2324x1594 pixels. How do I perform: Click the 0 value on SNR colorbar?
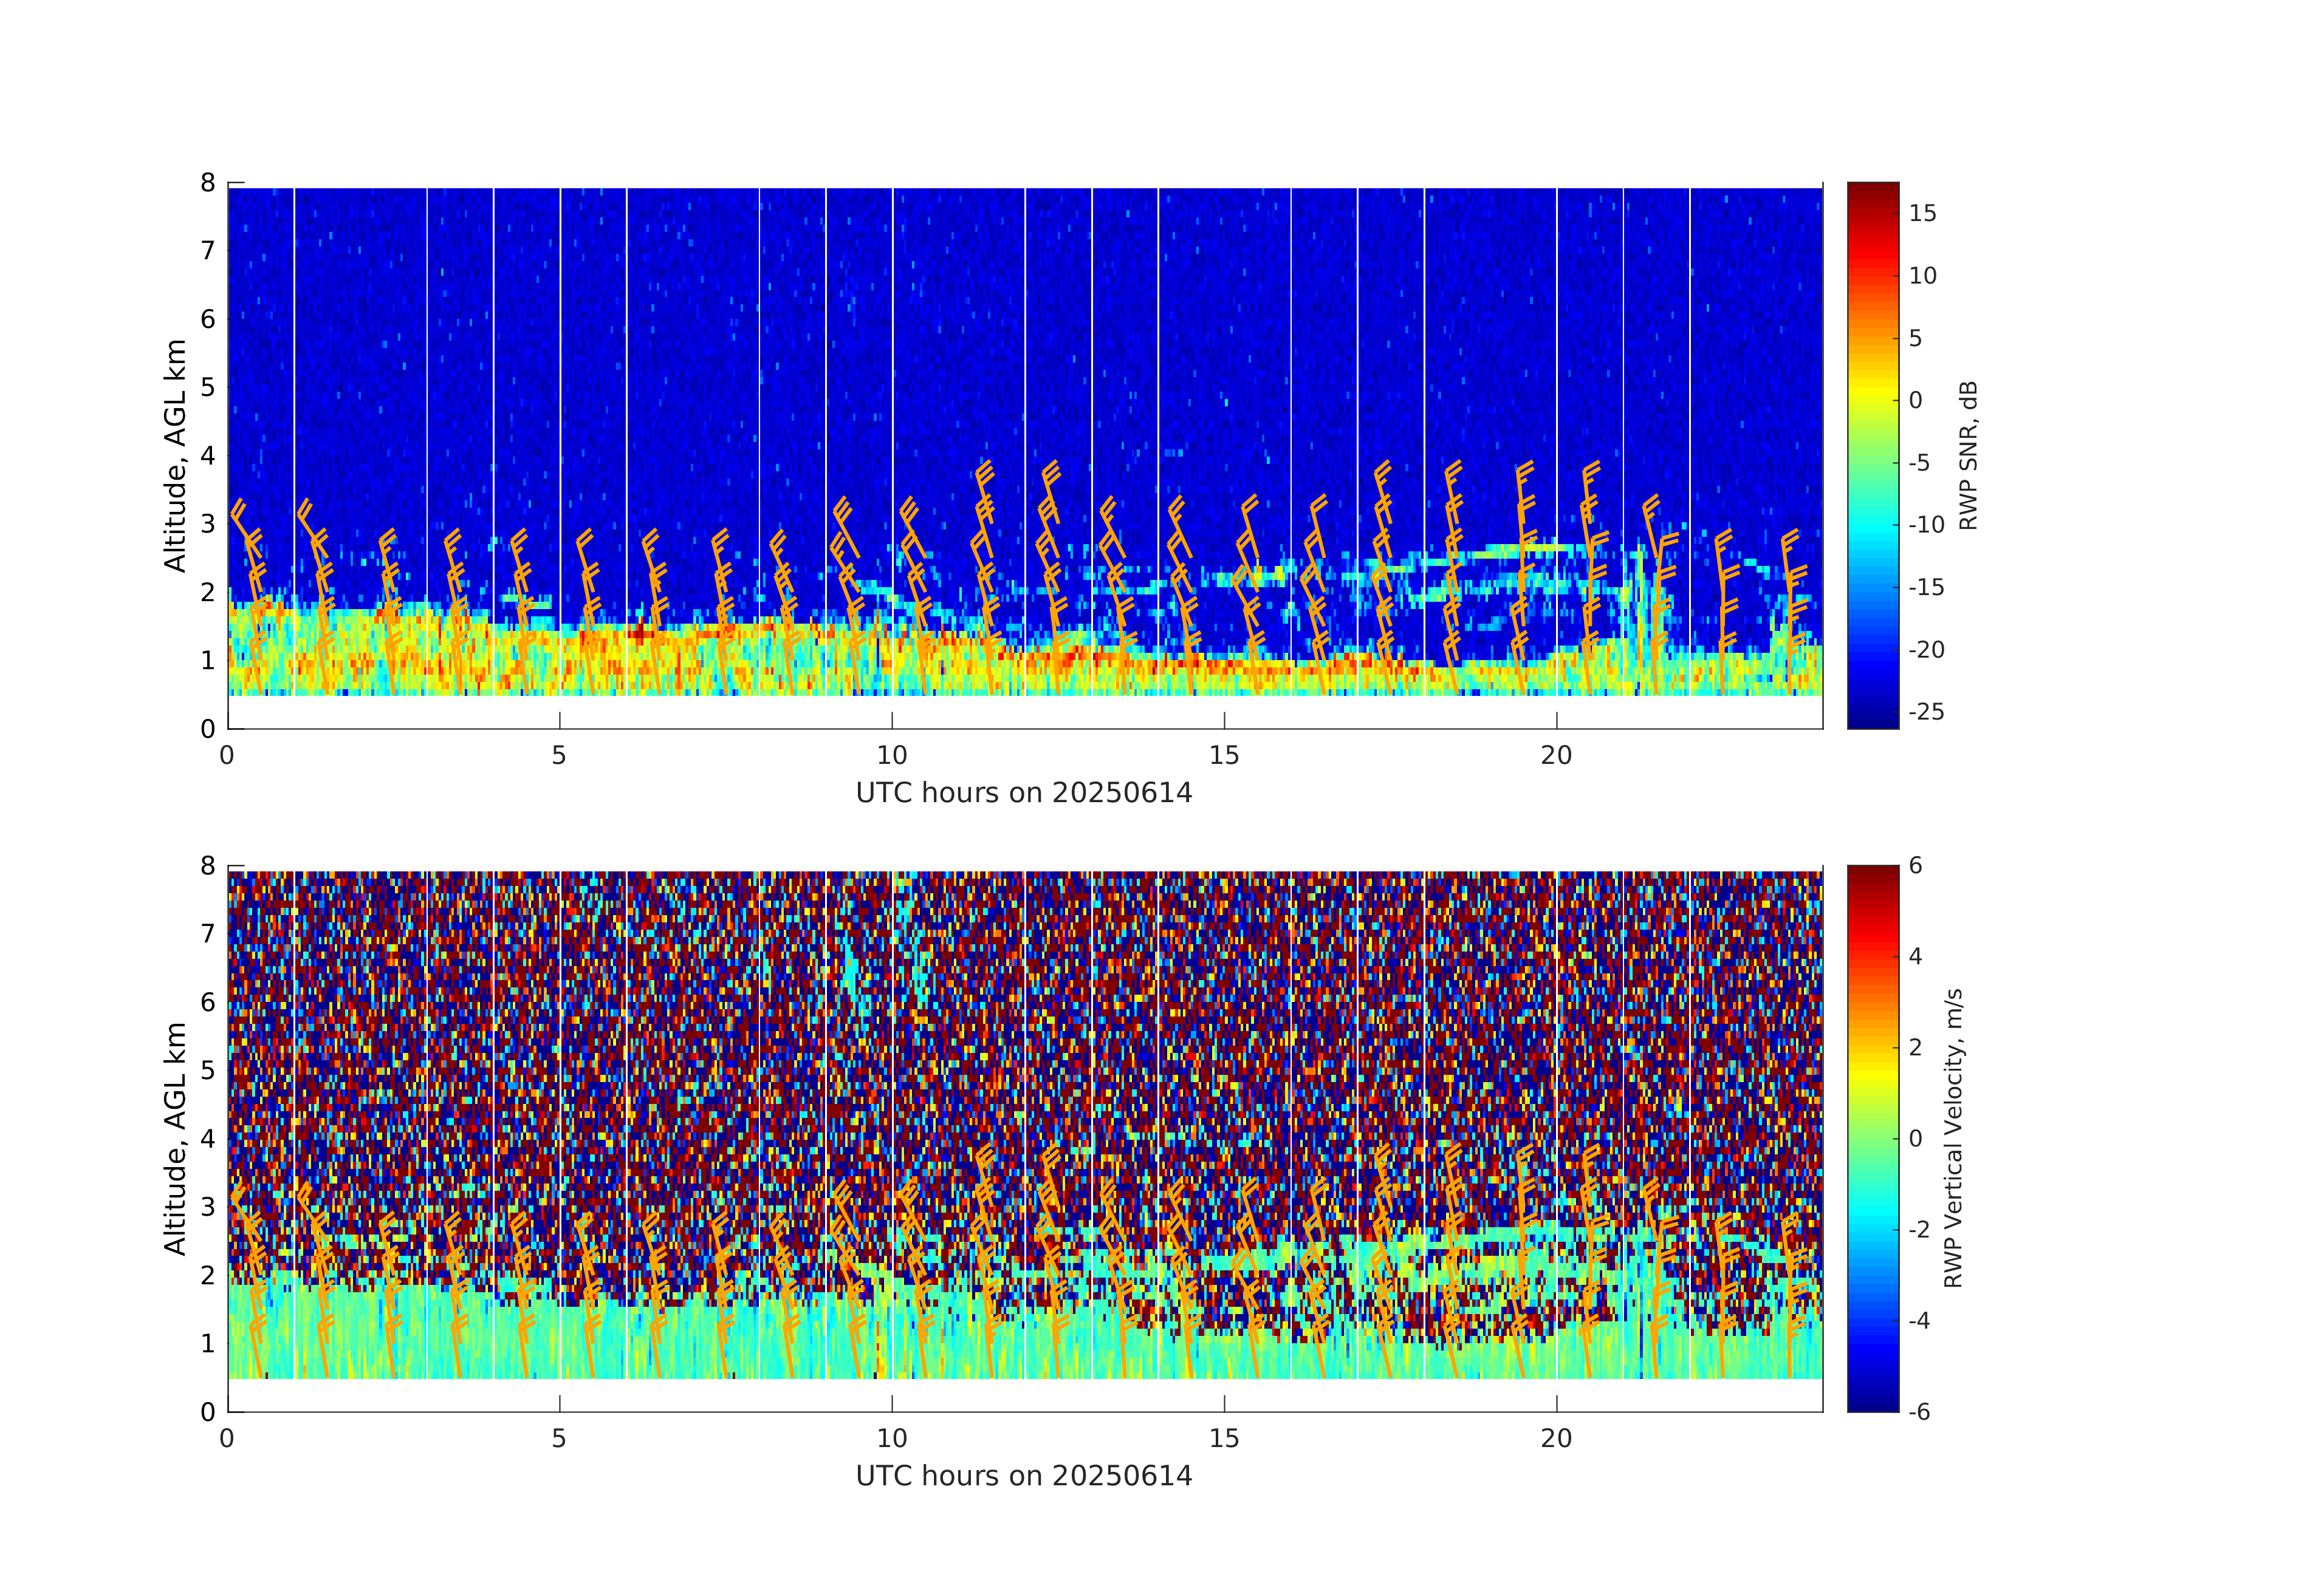pos(1916,400)
